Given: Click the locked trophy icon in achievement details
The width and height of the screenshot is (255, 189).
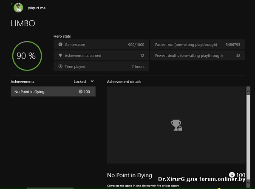Looking at the screenshot, I should tap(177, 125).
